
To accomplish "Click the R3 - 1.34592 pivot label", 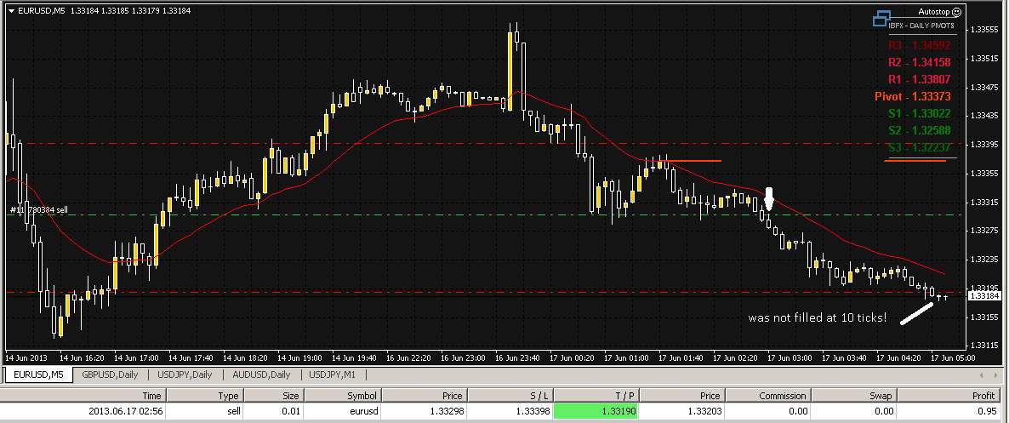I will [919, 46].
